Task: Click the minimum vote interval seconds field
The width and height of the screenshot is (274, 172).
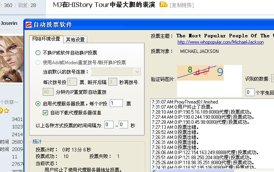Action: [109, 125]
